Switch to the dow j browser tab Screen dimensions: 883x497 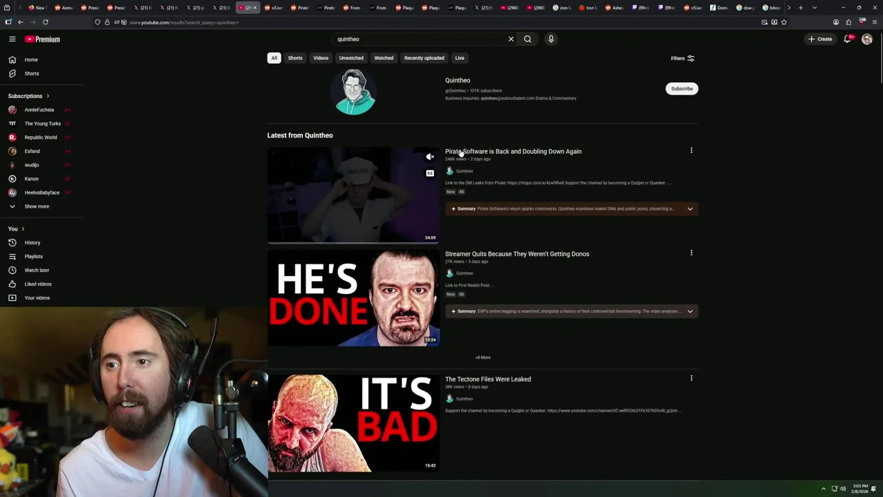[x=745, y=8]
